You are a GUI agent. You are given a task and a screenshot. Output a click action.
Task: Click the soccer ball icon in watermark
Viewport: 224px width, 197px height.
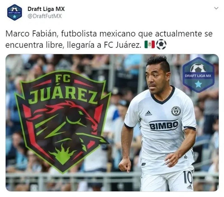(x=198, y=68)
